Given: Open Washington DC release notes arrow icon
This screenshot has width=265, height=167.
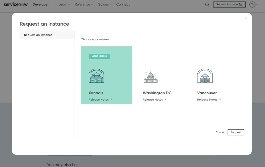Looking at the screenshot, I should pos(166,100).
